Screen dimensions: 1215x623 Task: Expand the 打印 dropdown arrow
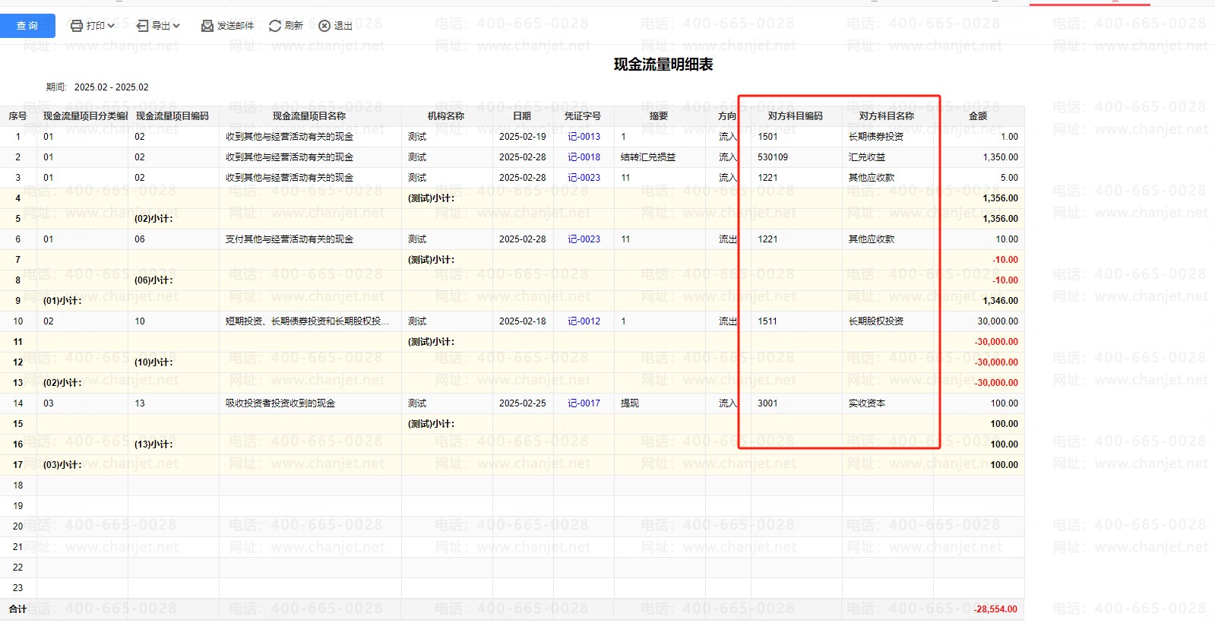(x=111, y=26)
